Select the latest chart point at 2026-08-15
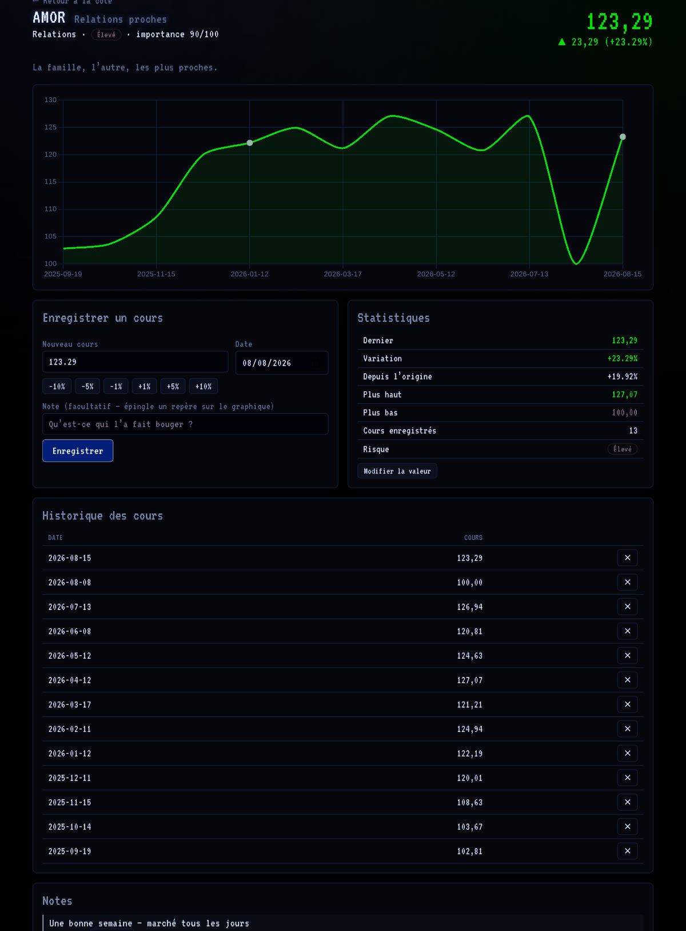686x931 pixels. click(x=623, y=137)
